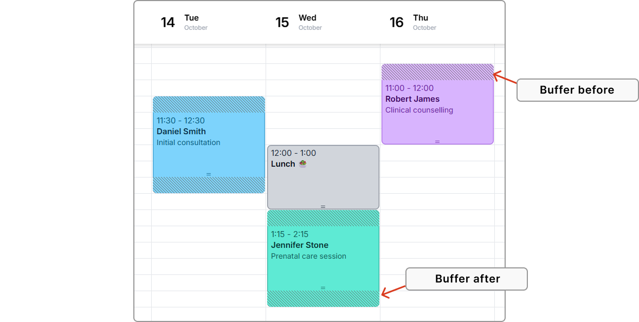
Task: Select the hatched buffer below Daniel Smith's appointment
Action: click(209, 185)
